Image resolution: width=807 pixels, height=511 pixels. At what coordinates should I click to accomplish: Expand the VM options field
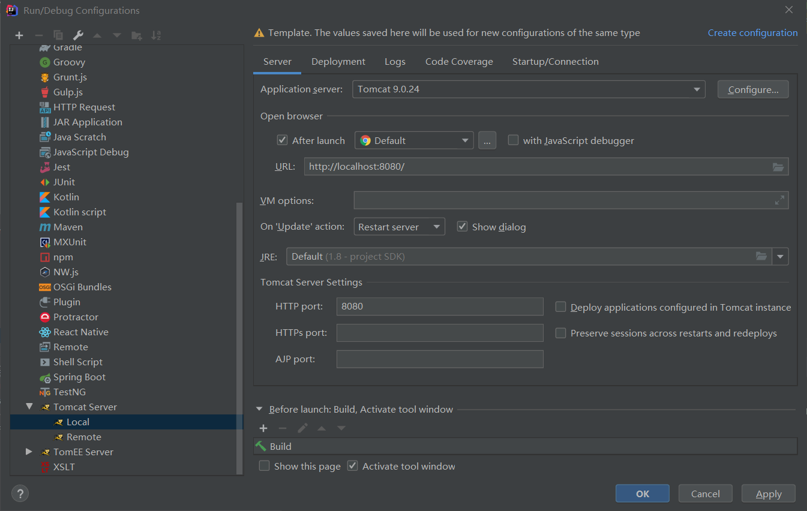point(779,200)
